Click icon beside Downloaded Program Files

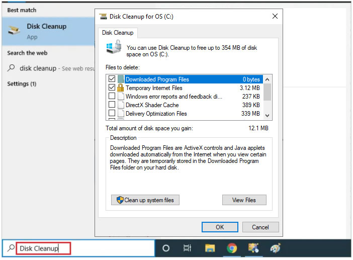[x=121, y=79]
